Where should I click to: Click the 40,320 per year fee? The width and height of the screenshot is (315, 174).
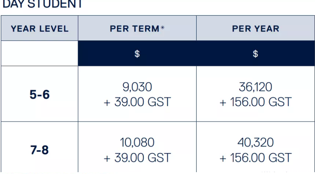[255, 142]
